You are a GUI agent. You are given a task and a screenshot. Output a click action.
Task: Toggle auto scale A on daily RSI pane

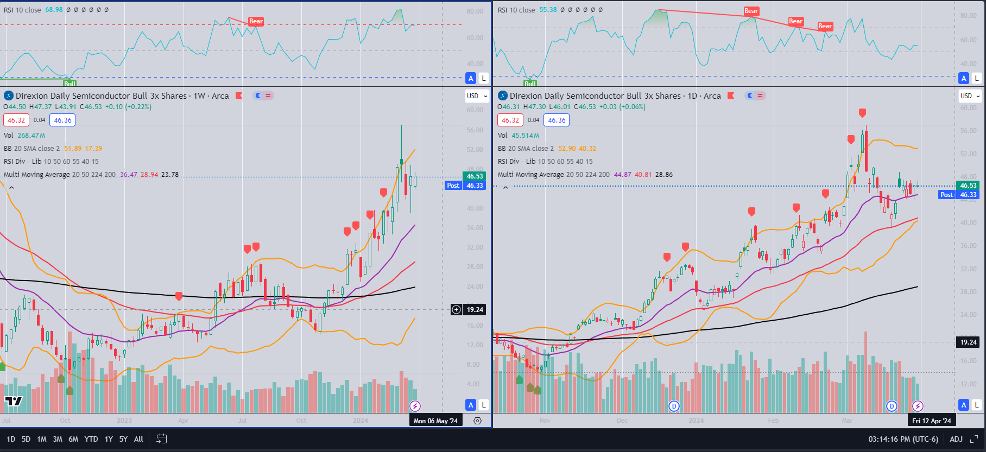tap(964, 78)
